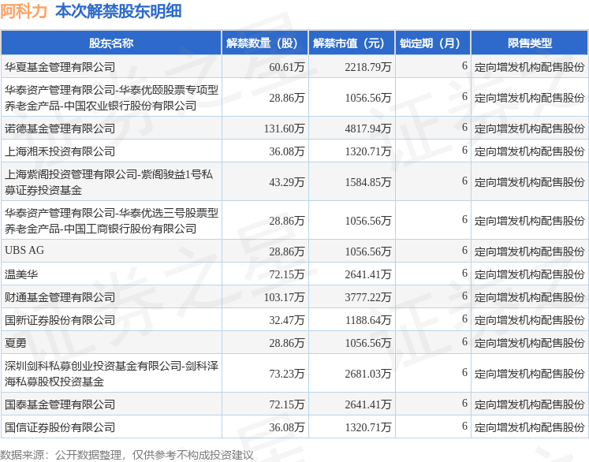Screen dimensions: 589x462
Task: Click lock period 6 in the 诺德基金 row
Action: pos(464,128)
